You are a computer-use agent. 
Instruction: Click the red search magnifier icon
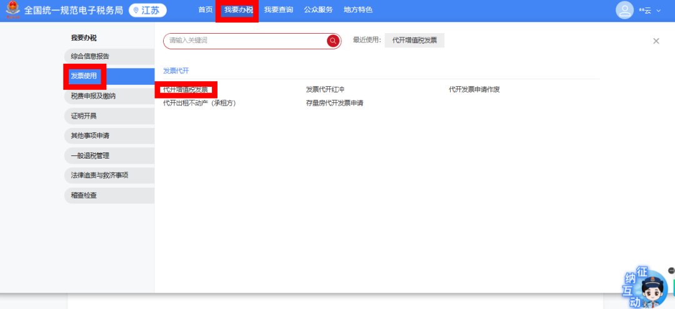pyautogui.click(x=333, y=41)
